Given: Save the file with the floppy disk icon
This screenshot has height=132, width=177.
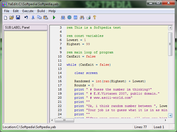Looking at the screenshot, I should [x=18, y=18].
